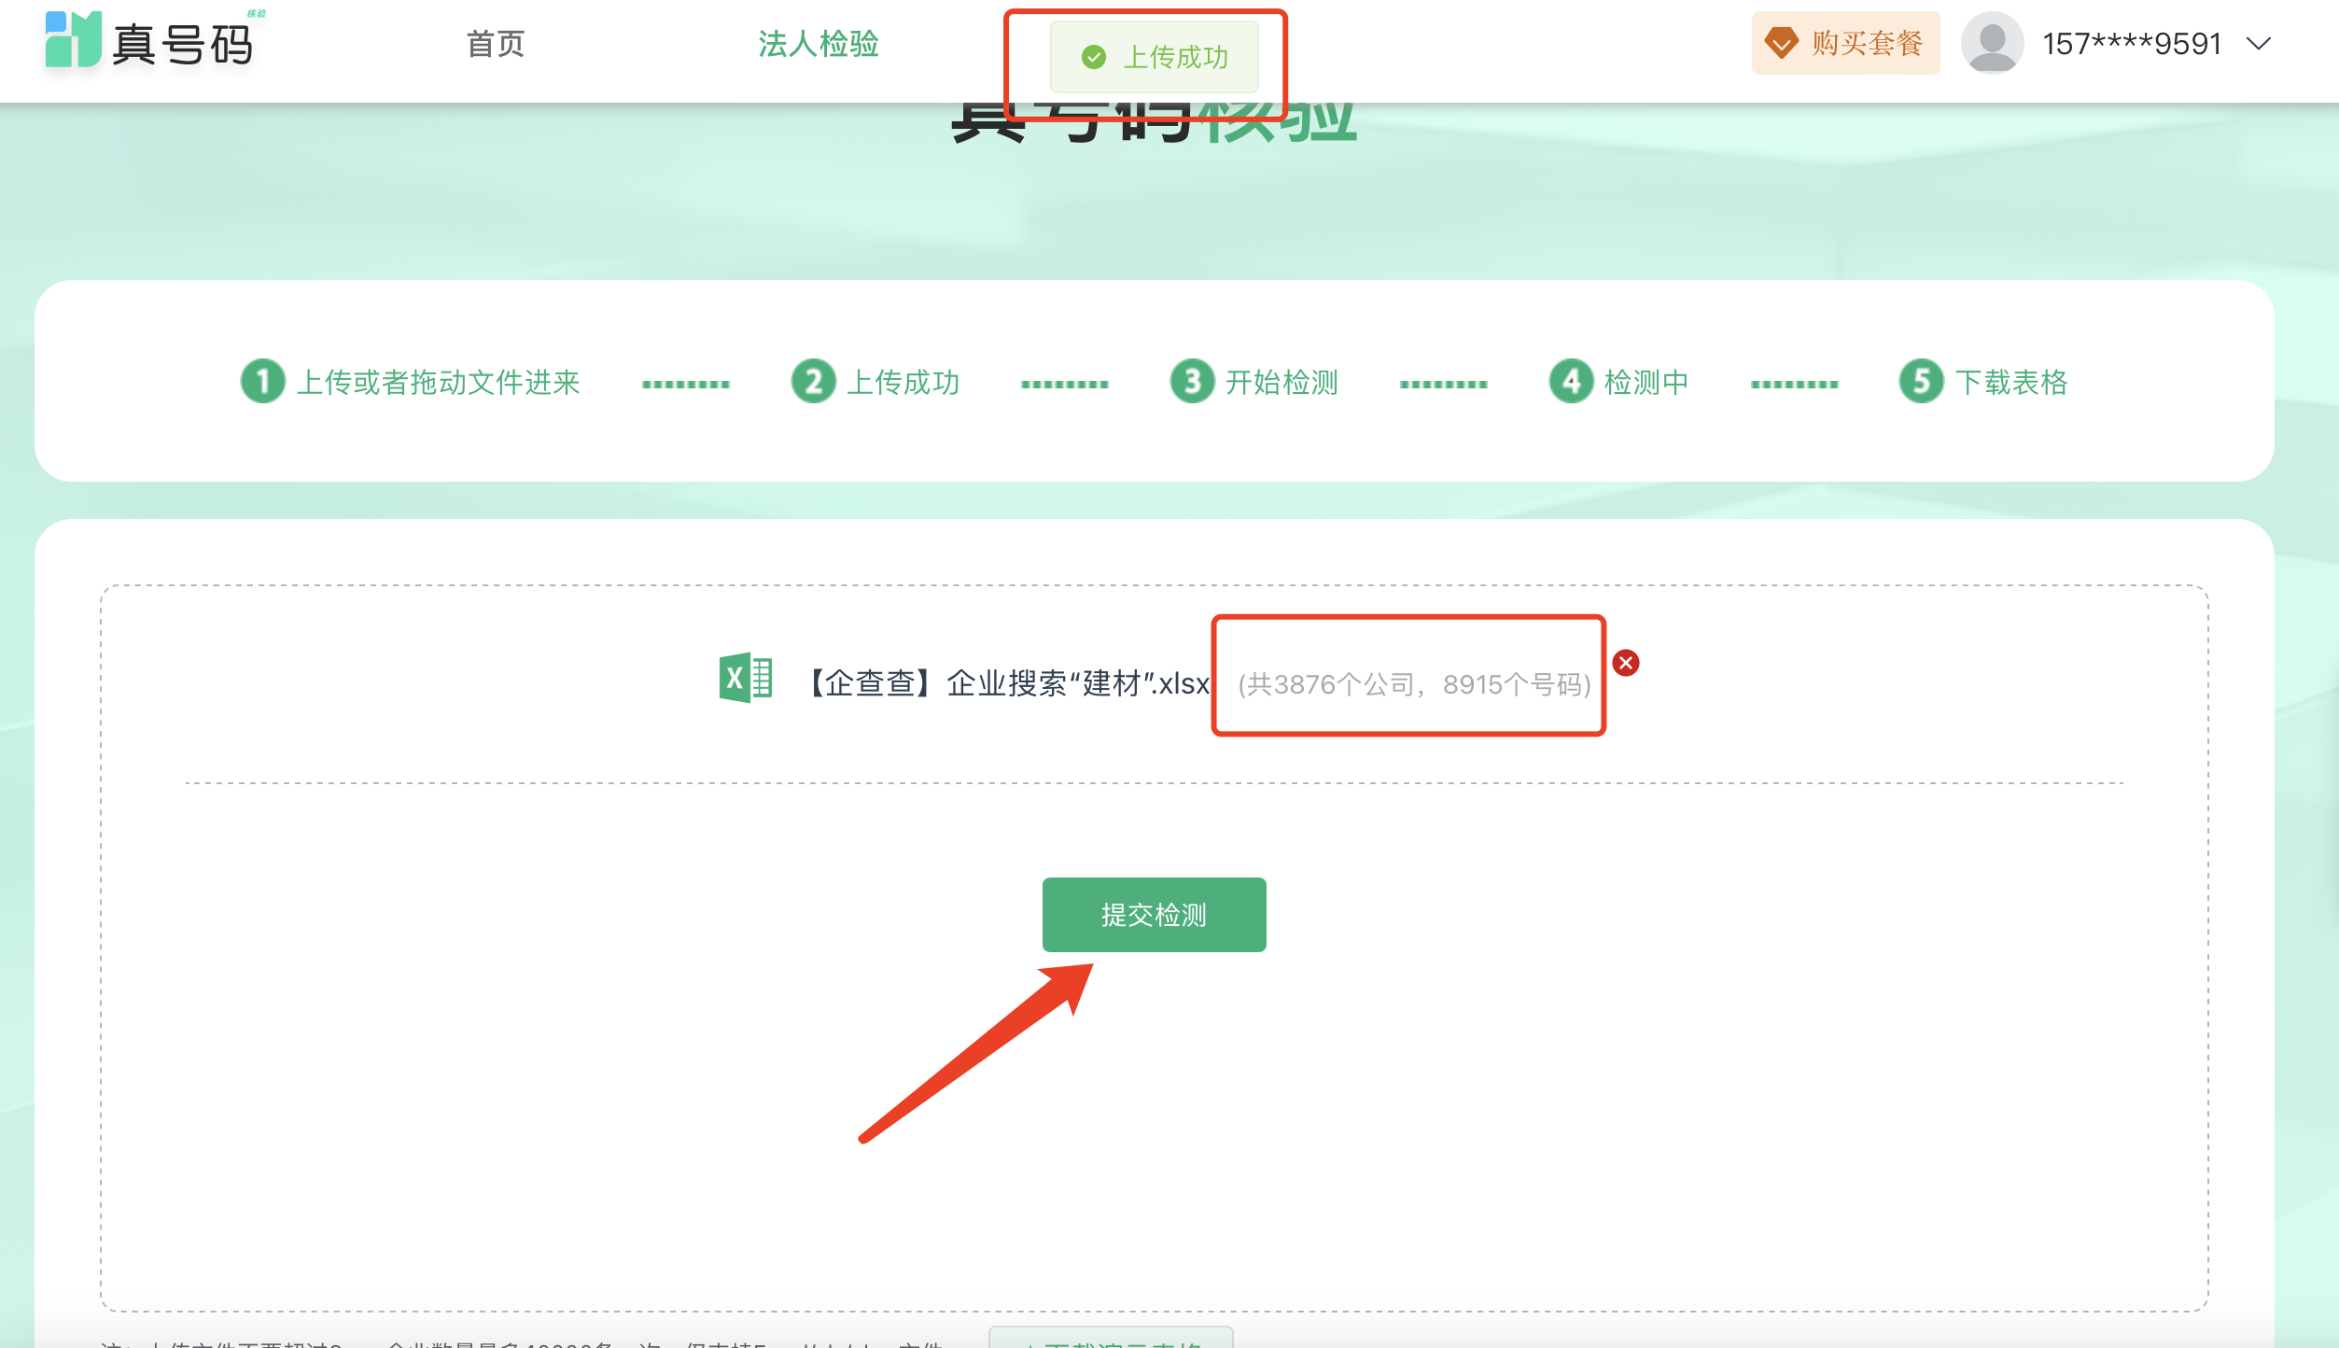Open the 首页 home page
Image resolution: width=2339 pixels, height=1348 pixels.
pyautogui.click(x=496, y=43)
